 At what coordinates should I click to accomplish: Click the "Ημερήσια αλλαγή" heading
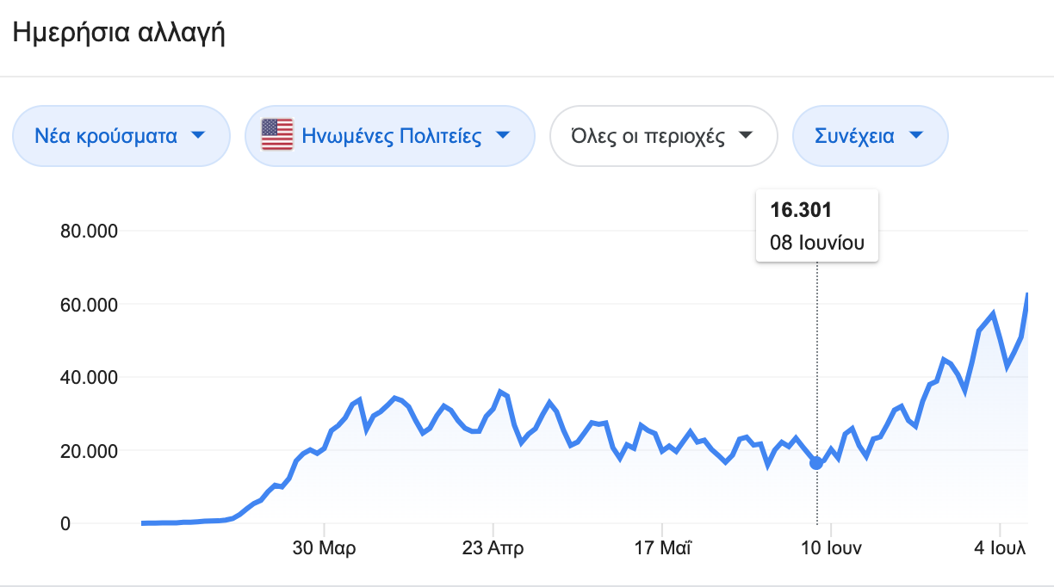tap(118, 34)
